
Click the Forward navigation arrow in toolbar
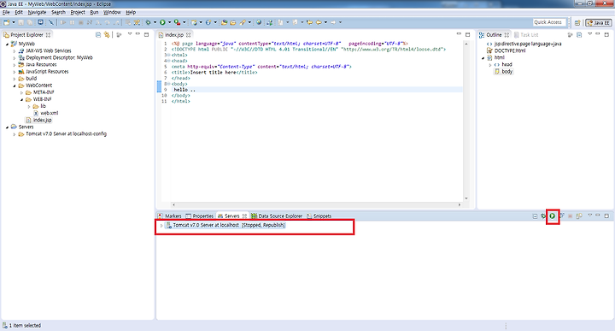point(333,22)
